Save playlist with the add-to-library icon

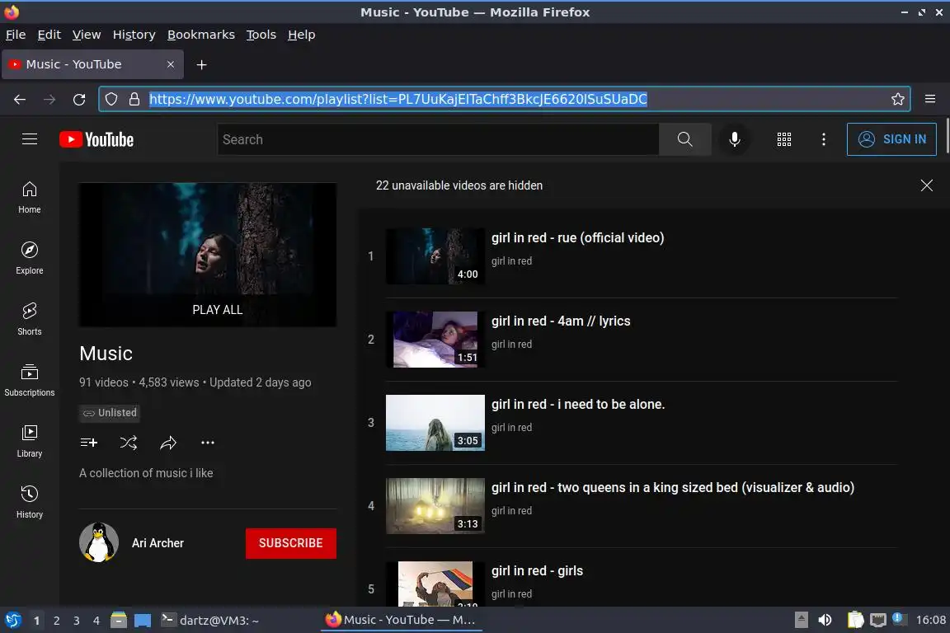tap(89, 443)
